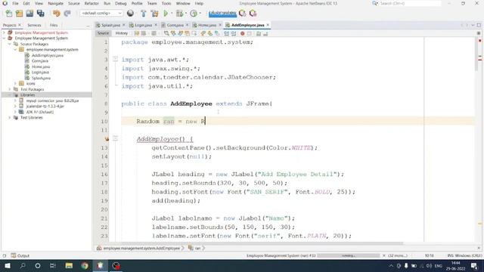Viewport: 484px width, 272px height.
Task: Open the default config dropdown
Action: tap(101, 14)
